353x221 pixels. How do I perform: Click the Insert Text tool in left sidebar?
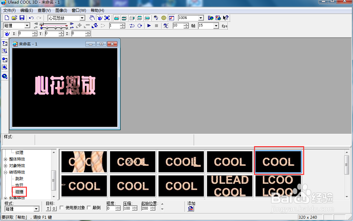(5, 43)
